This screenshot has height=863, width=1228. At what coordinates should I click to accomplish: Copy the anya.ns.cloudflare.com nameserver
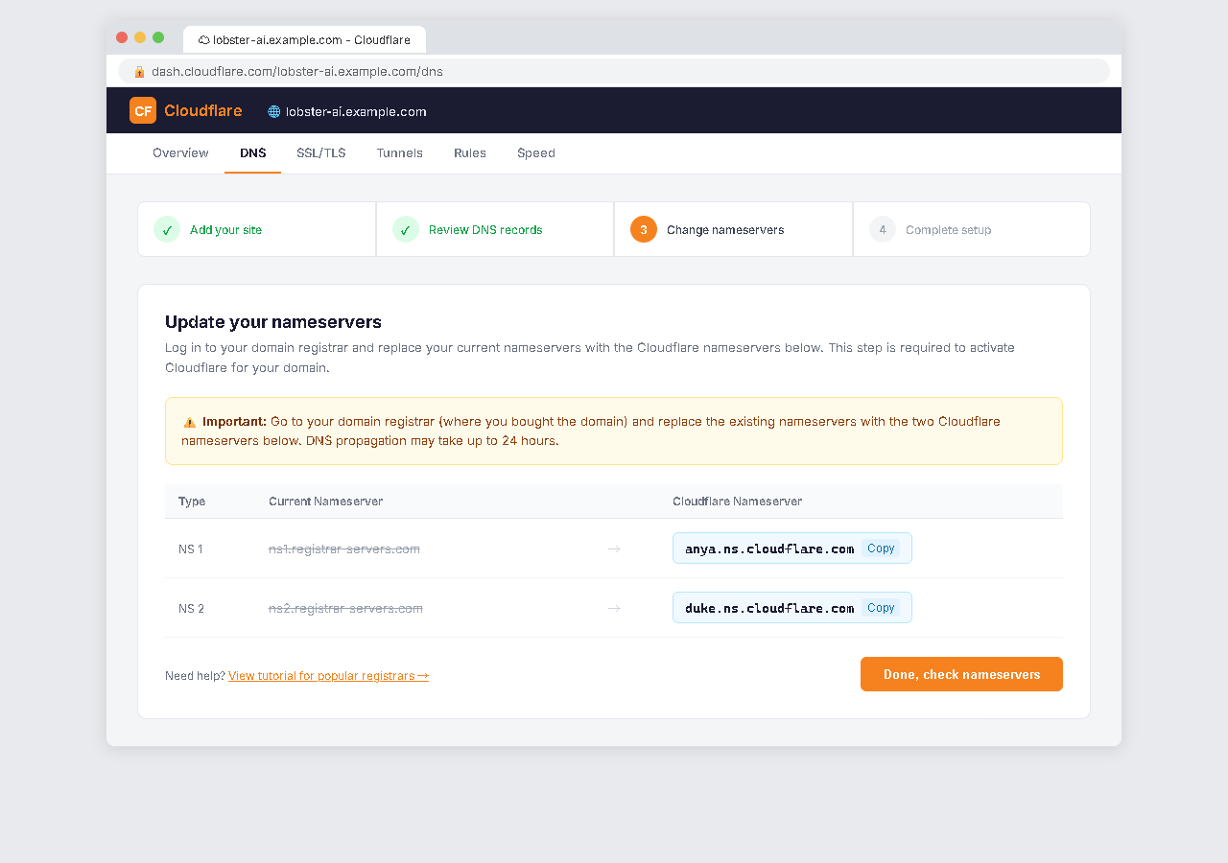click(x=881, y=548)
